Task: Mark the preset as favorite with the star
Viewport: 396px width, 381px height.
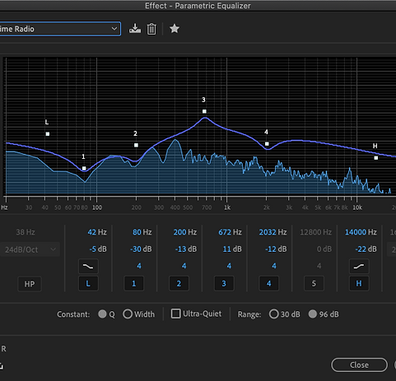Action: pyautogui.click(x=175, y=29)
